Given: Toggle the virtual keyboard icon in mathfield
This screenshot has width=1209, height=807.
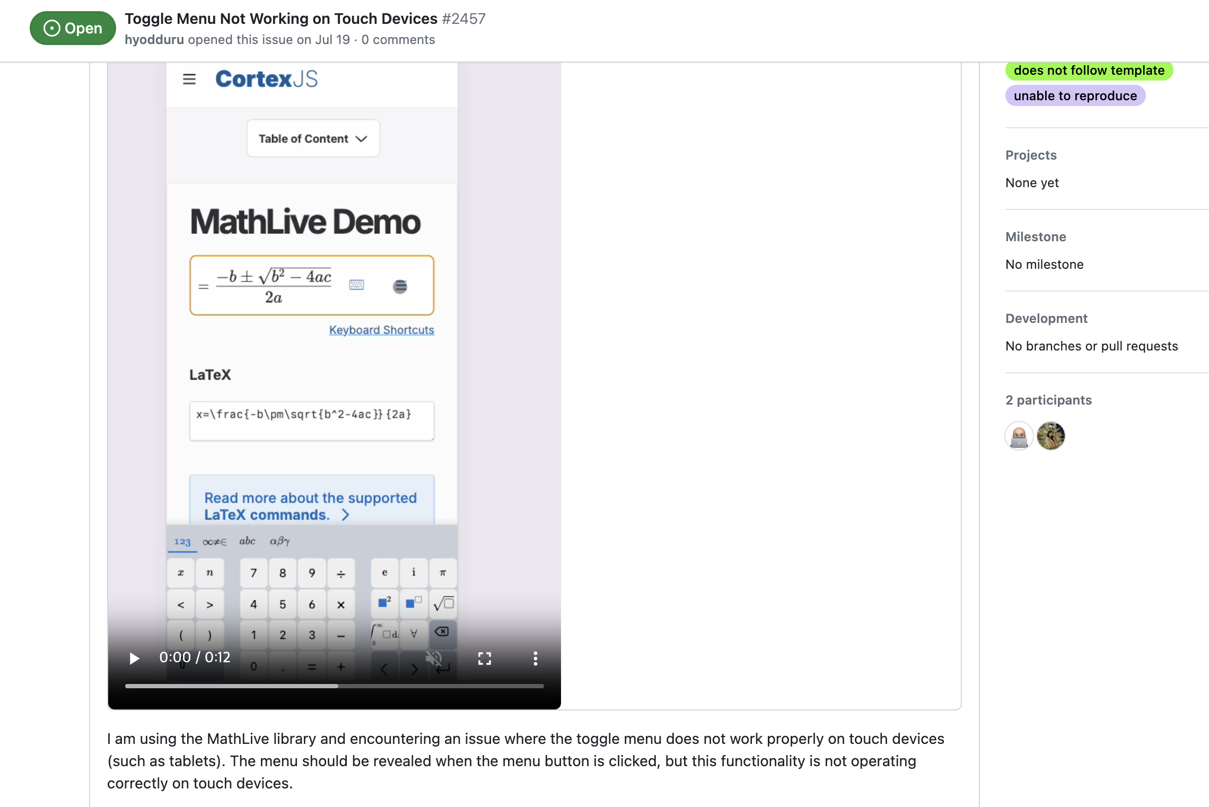Looking at the screenshot, I should point(356,285).
